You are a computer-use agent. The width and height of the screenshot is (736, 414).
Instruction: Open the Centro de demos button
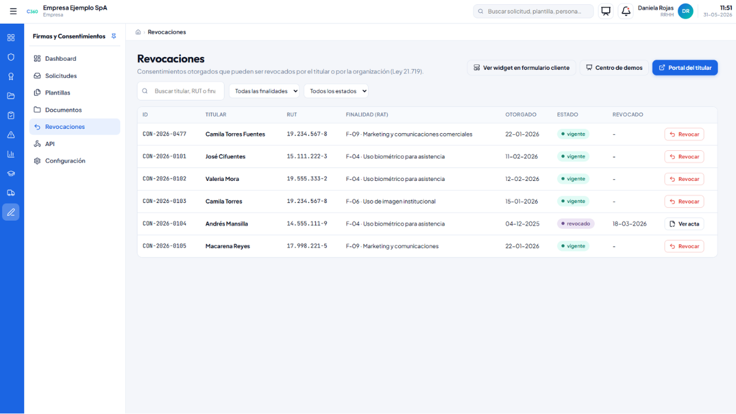pos(614,67)
